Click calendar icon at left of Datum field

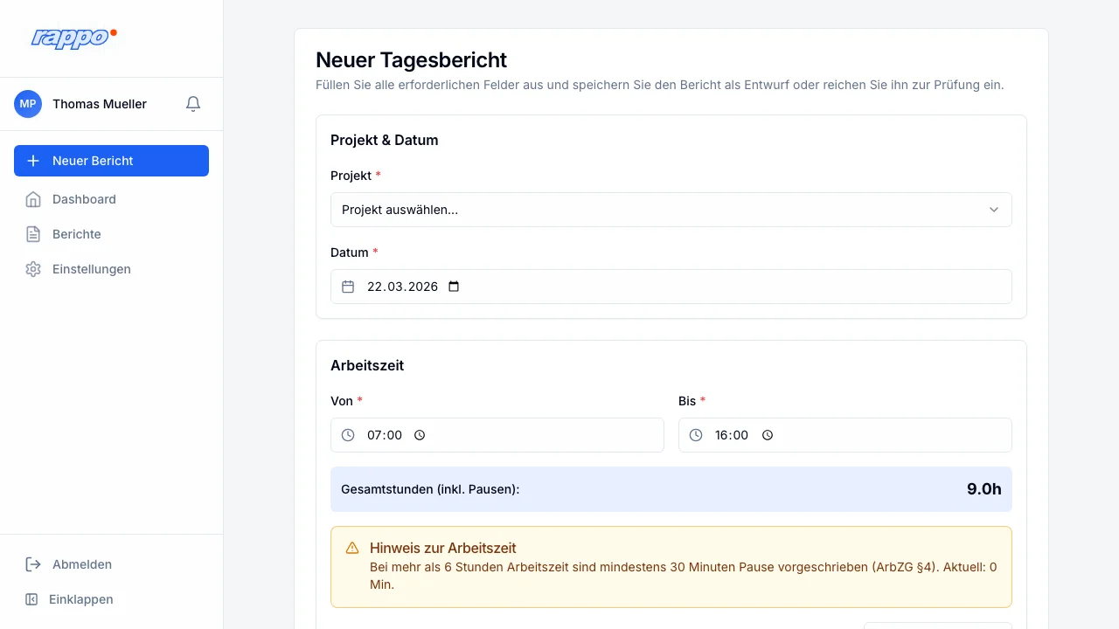[348, 287]
